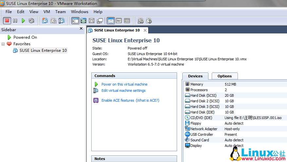Click the Display monitor device icon
The image size is (287, 162).
coord(188,146)
